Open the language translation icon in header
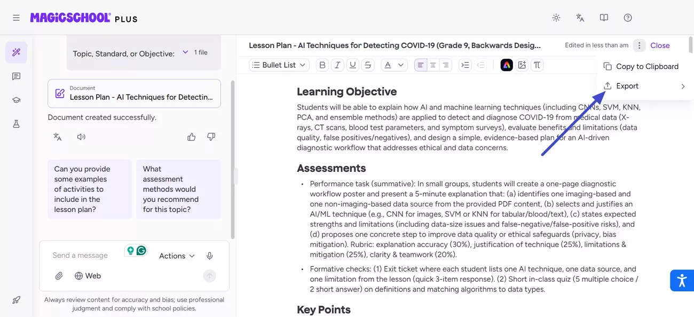 580,18
